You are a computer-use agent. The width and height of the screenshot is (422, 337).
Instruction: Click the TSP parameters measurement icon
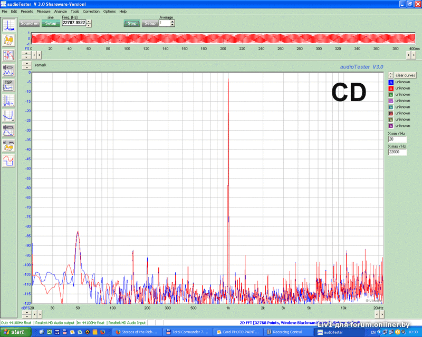coord(8,85)
